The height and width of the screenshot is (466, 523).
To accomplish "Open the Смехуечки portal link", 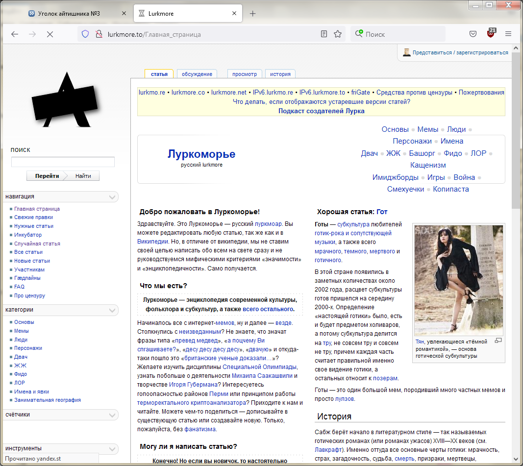I will coord(405,189).
